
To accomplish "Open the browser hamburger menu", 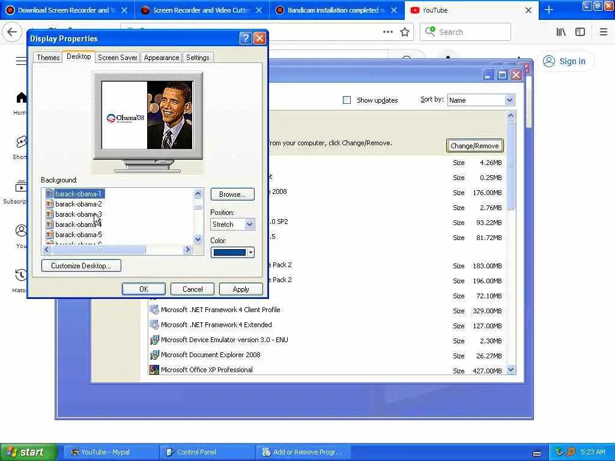I will pyautogui.click(x=603, y=32).
